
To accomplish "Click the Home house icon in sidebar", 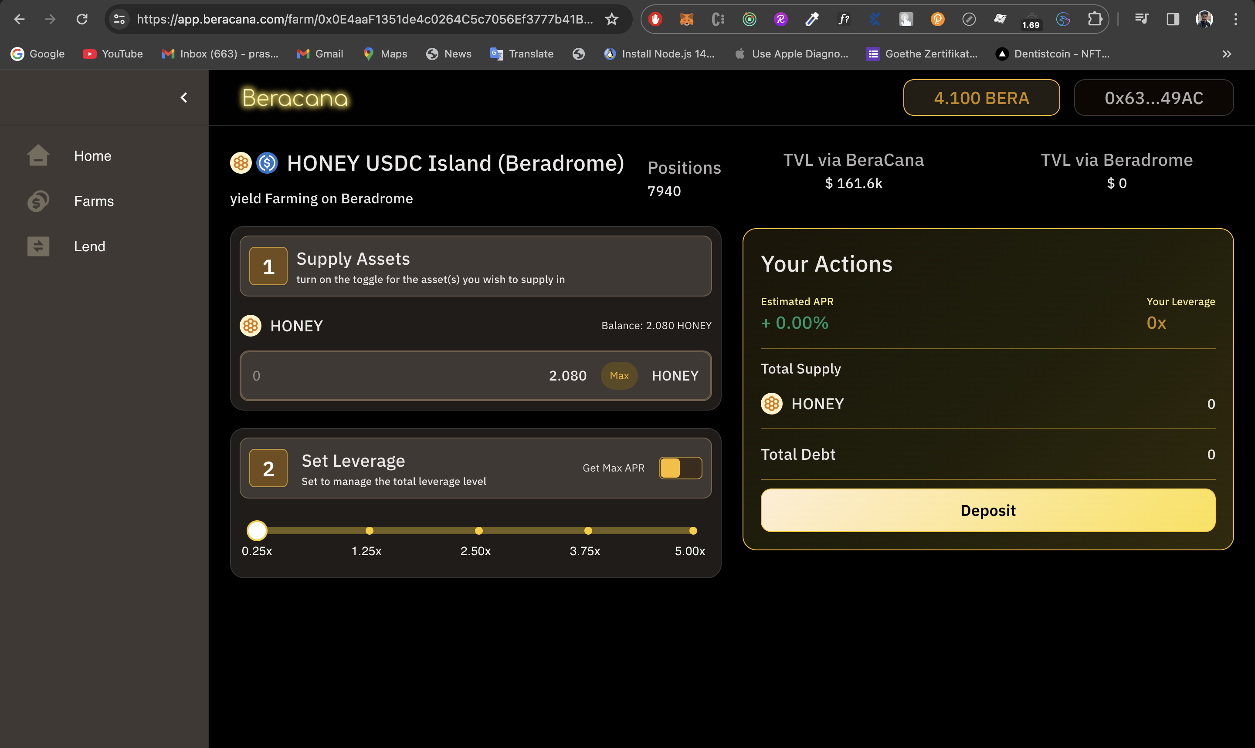I will point(38,156).
